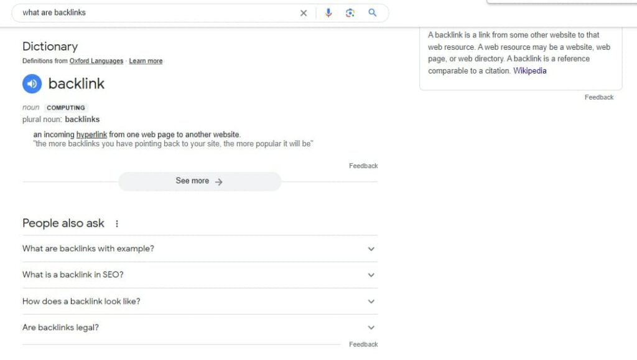The height and width of the screenshot is (360, 637).
Task: Open the People also ask options menu
Action: click(x=117, y=223)
